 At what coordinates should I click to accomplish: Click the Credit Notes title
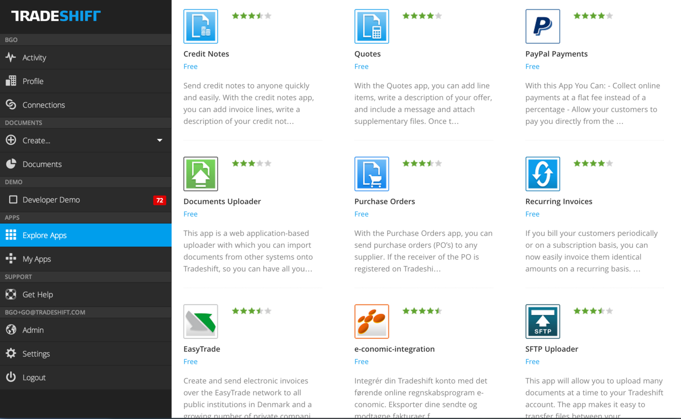pos(206,54)
